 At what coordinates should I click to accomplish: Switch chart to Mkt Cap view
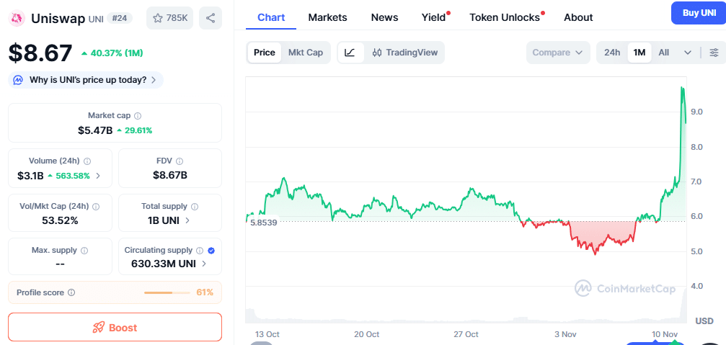click(306, 53)
